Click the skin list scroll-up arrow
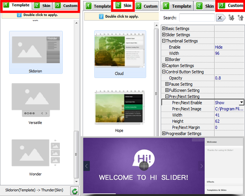The height and width of the screenshot is (196, 245). [156, 25]
